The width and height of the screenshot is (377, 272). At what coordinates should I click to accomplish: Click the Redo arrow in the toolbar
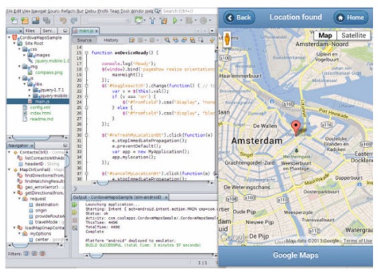point(74,21)
